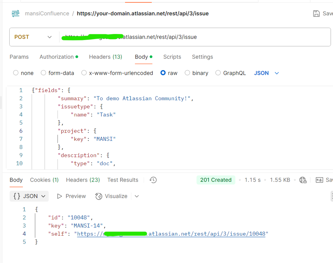333x263 pixels.
Task: Open the response JSON format dropdown
Action: point(29,196)
